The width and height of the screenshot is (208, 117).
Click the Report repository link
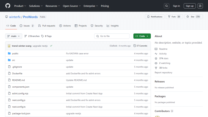pos(163,72)
